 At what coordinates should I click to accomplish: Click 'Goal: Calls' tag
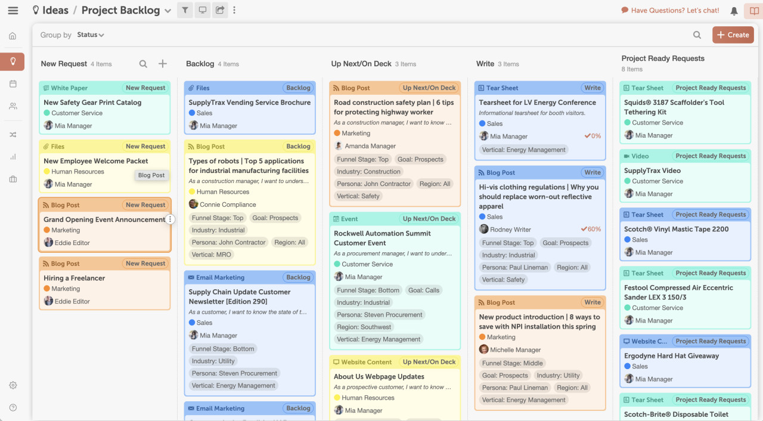[x=424, y=290]
